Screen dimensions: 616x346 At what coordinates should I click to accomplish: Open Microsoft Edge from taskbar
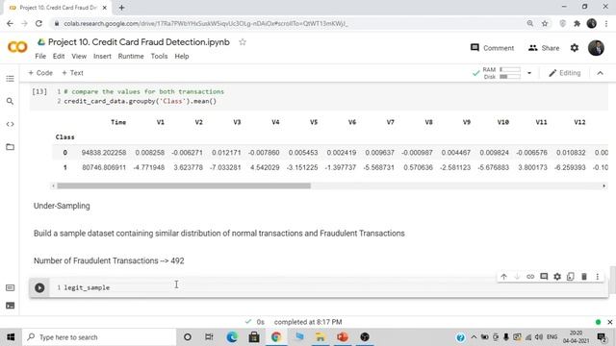point(232,337)
